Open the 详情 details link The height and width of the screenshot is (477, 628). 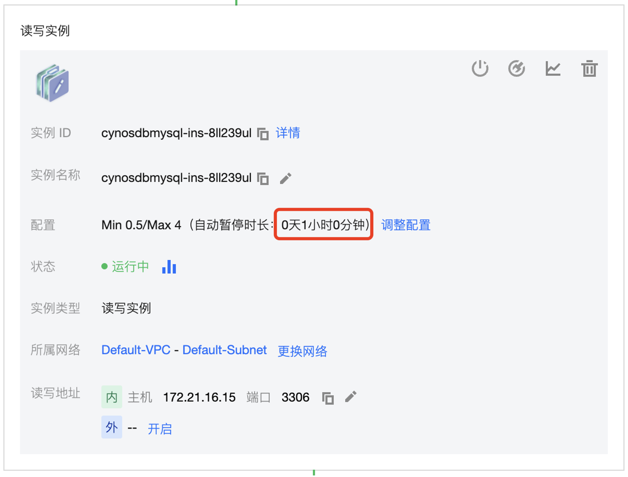click(x=288, y=133)
